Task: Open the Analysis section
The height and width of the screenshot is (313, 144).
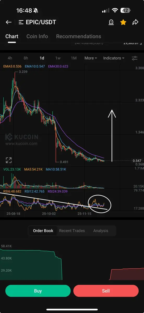Action: [101, 231]
